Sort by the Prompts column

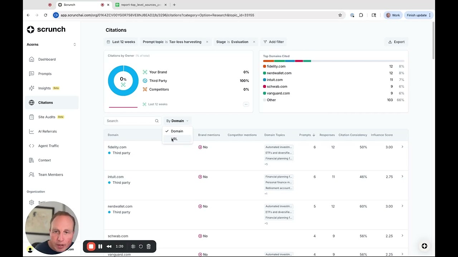(x=307, y=135)
